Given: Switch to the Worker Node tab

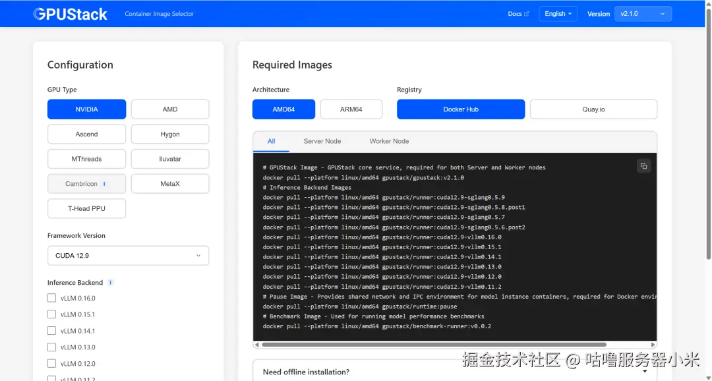Looking at the screenshot, I should 389,141.
